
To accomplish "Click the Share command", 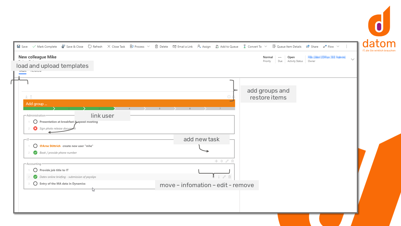I will [312, 46].
